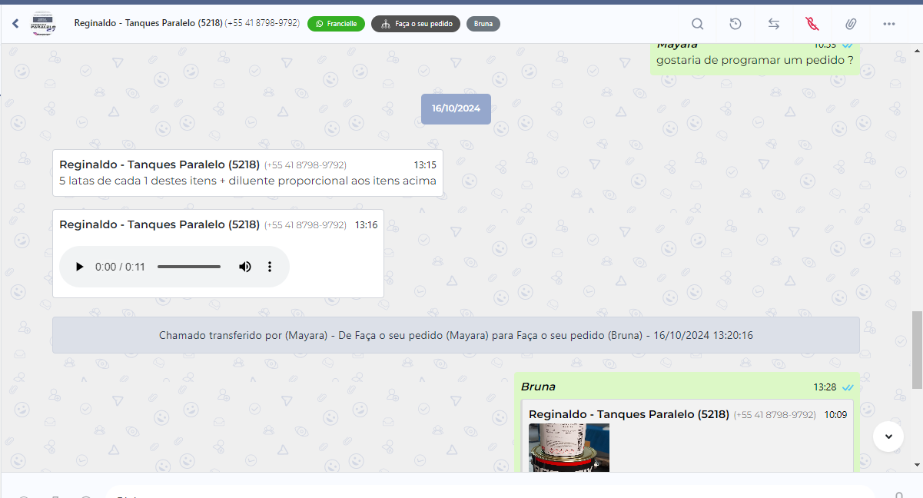Open the three-dot more options menu
The width and height of the screenshot is (923, 498).
point(889,24)
